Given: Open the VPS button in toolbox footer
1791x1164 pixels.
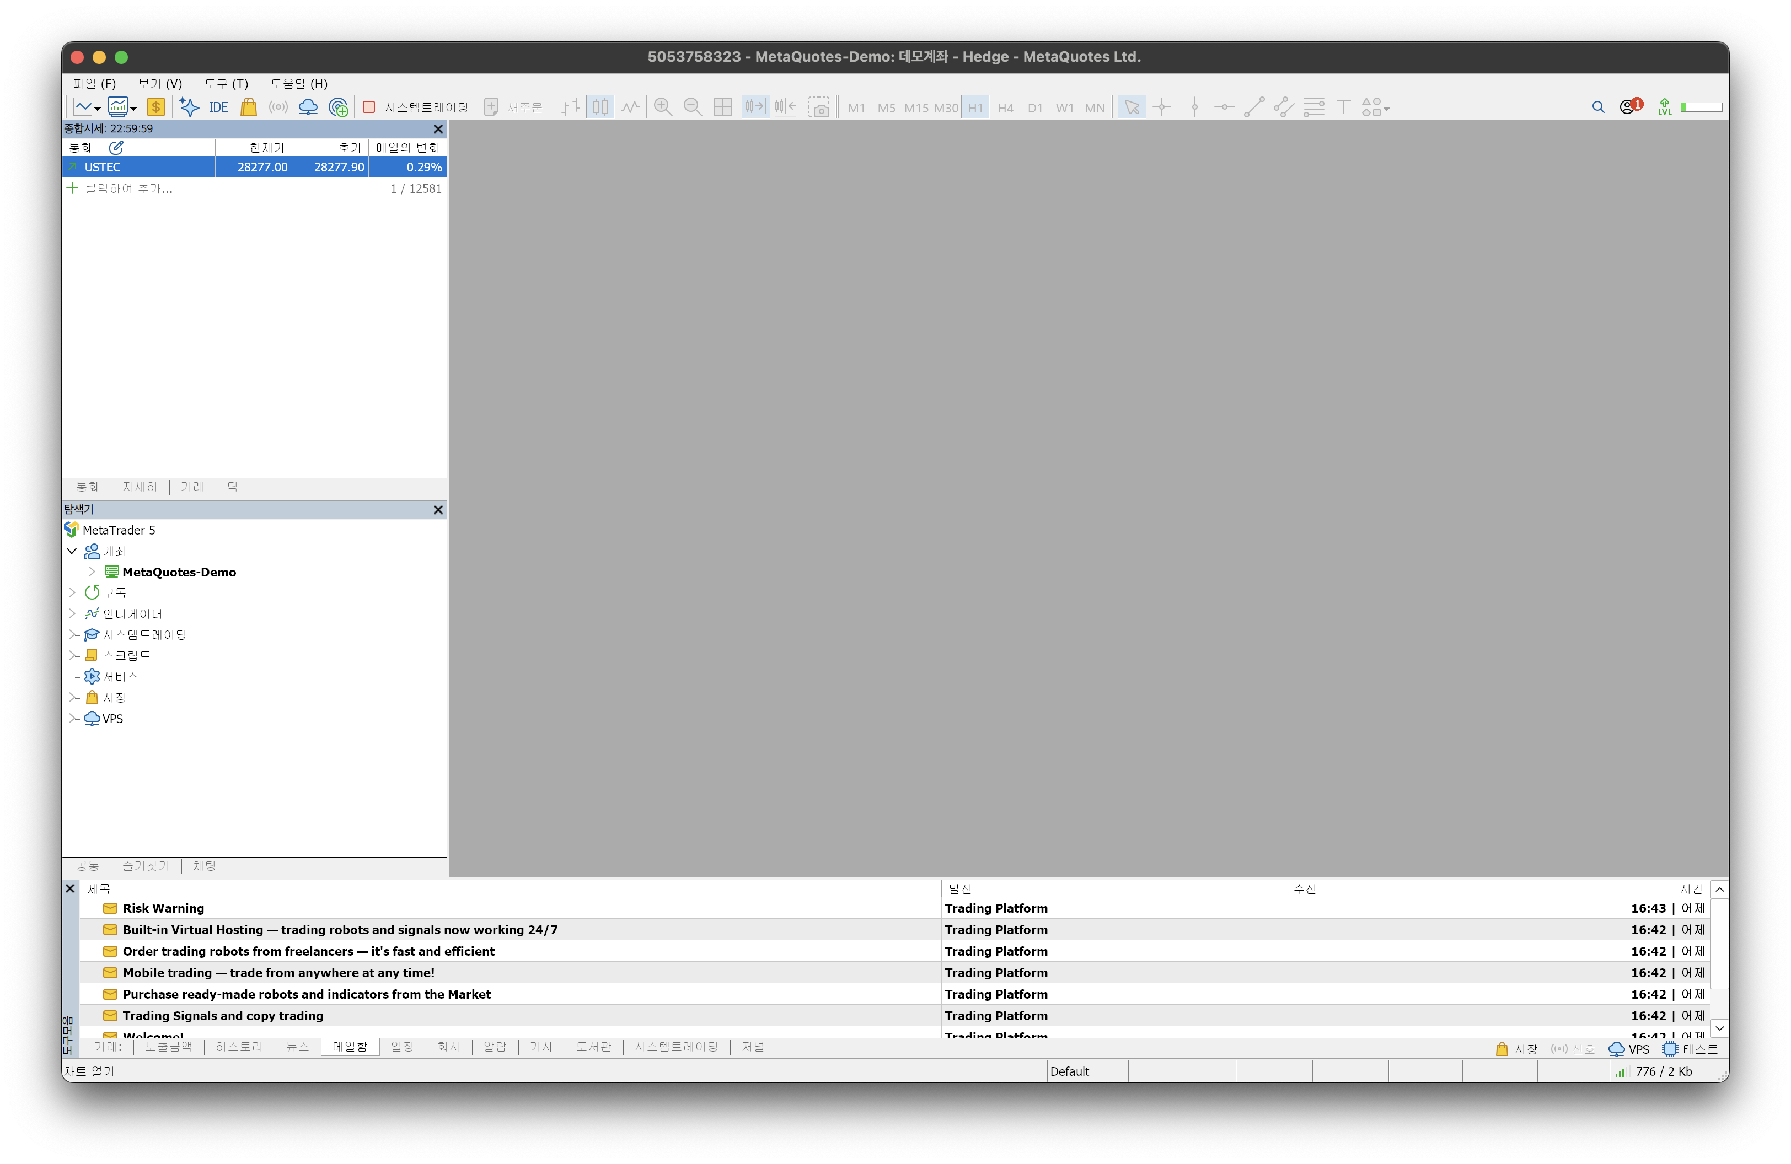Looking at the screenshot, I should [x=1628, y=1049].
